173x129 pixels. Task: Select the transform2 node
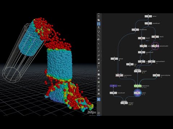135,30
